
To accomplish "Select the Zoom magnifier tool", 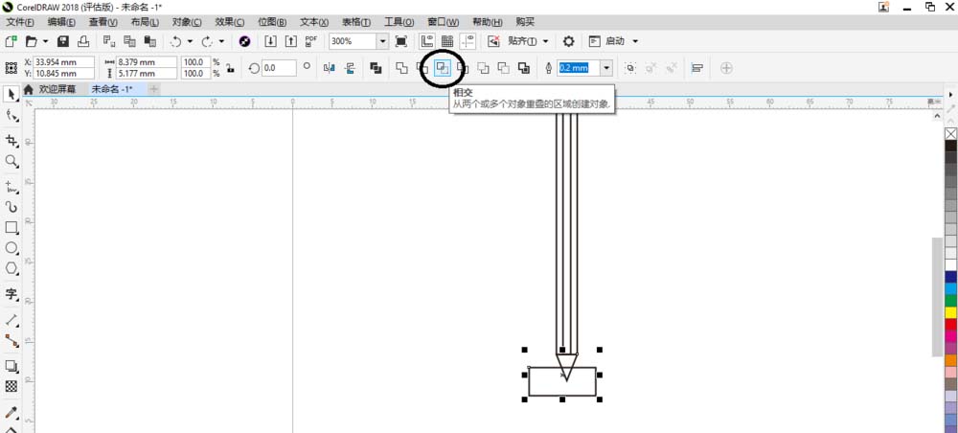I will (11, 161).
